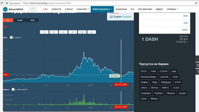Select OHLC chart type
This screenshot has width=199, height=112.
point(32,20)
